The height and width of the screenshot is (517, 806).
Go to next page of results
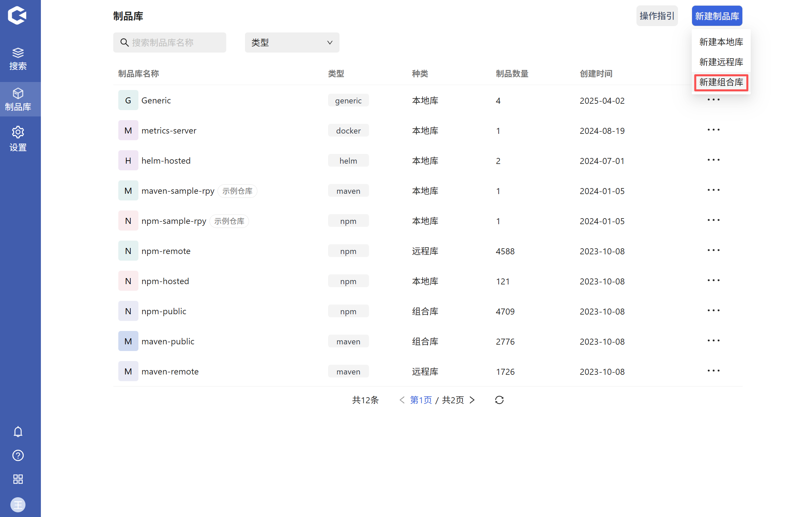(472, 400)
